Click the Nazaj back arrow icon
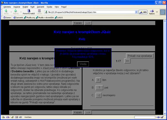 pyautogui.click(x=6, y=11)
